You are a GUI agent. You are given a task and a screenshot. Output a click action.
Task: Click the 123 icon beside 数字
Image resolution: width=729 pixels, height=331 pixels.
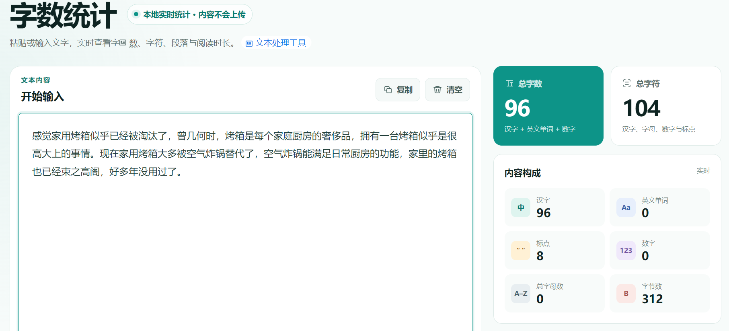tap(626, 251)
